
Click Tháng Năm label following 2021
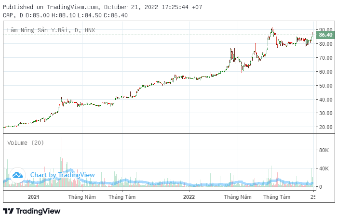tap(82, 197)
